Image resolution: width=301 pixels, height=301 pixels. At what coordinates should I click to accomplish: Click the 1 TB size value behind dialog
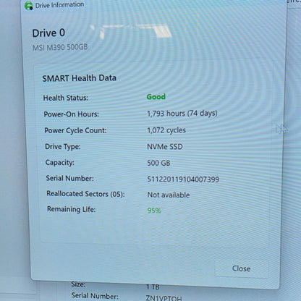click(153, 287)
